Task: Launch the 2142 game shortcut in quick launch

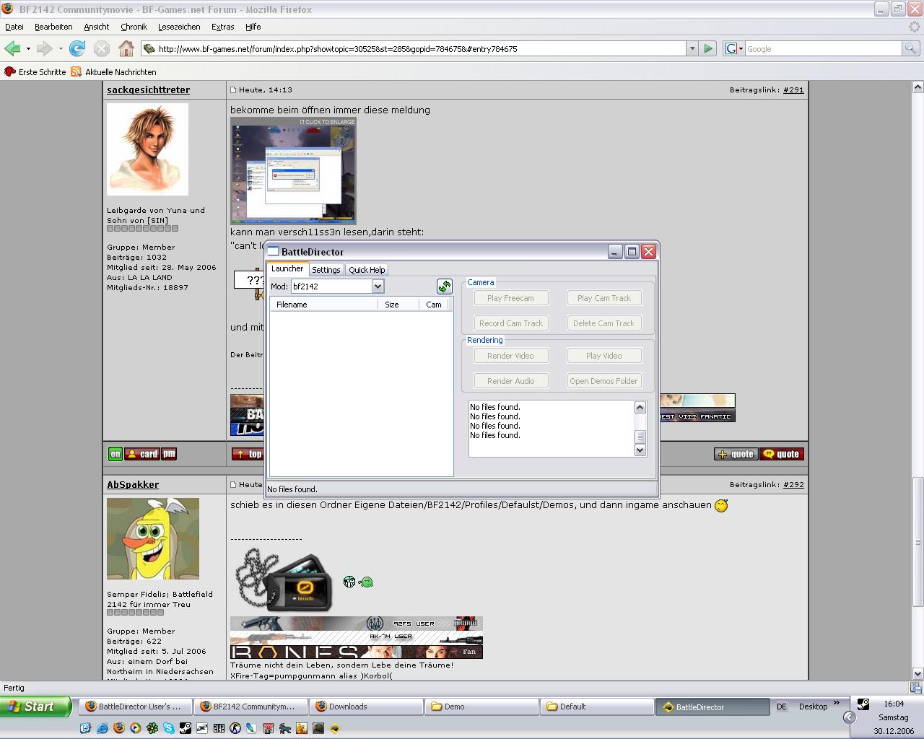Action: click(219, 728)
